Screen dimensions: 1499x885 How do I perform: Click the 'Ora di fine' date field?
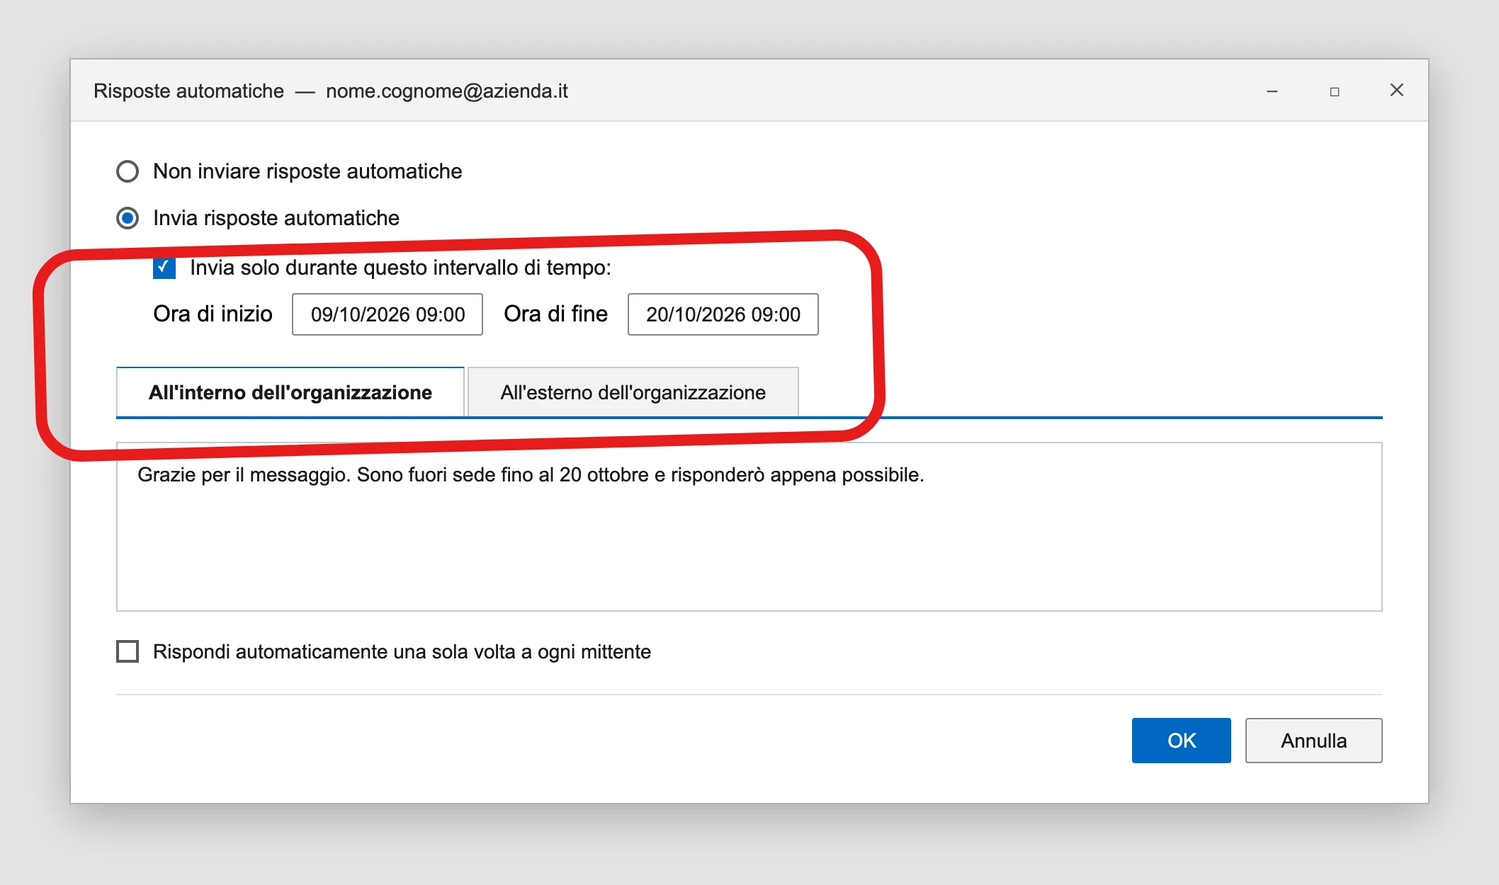click(x=723, y=314)
